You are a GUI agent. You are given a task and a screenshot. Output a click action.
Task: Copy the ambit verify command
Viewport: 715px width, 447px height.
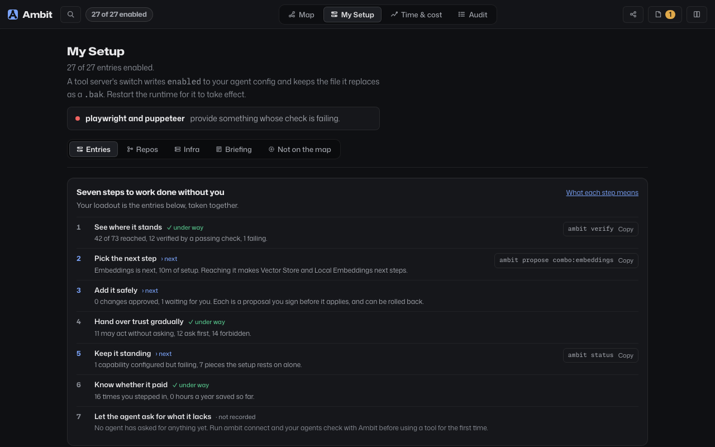point(626,229)
